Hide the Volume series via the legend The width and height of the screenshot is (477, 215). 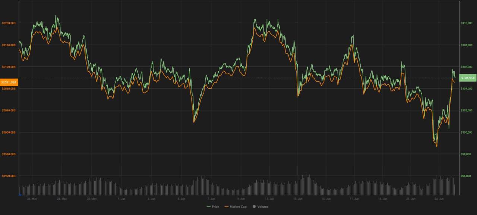pyautogui.click(x=263, y=206)
